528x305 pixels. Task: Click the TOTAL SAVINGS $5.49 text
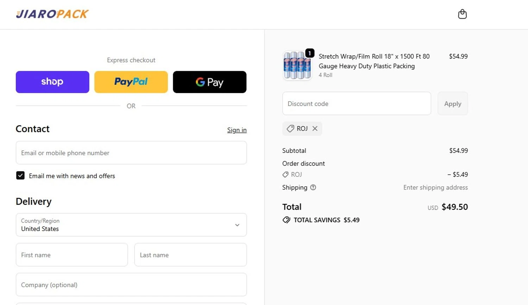point(327,220)
